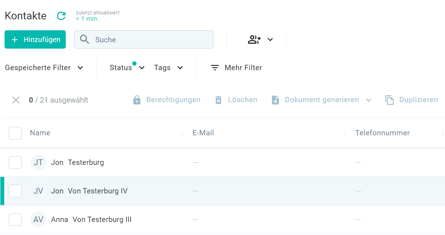The height and width of the screenshot is (235, 445).
Task: Sort by the Name column header
Action: pyautogui.click(x=40, y=133)
